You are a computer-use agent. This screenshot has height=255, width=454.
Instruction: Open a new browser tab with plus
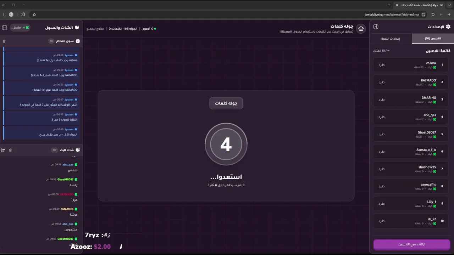click(x=389, y=5)
